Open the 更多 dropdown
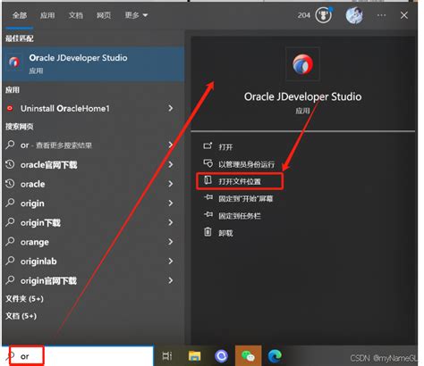The width and height of the screenshot is (424, 366). (x=136, y=15)
